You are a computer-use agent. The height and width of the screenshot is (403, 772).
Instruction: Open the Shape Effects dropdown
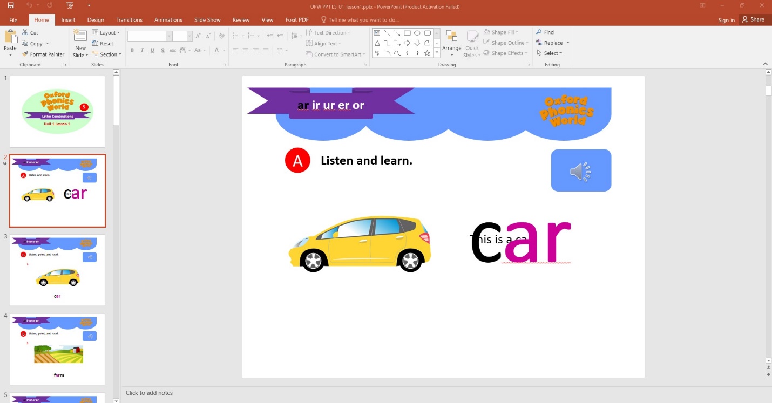pos(505,53)
